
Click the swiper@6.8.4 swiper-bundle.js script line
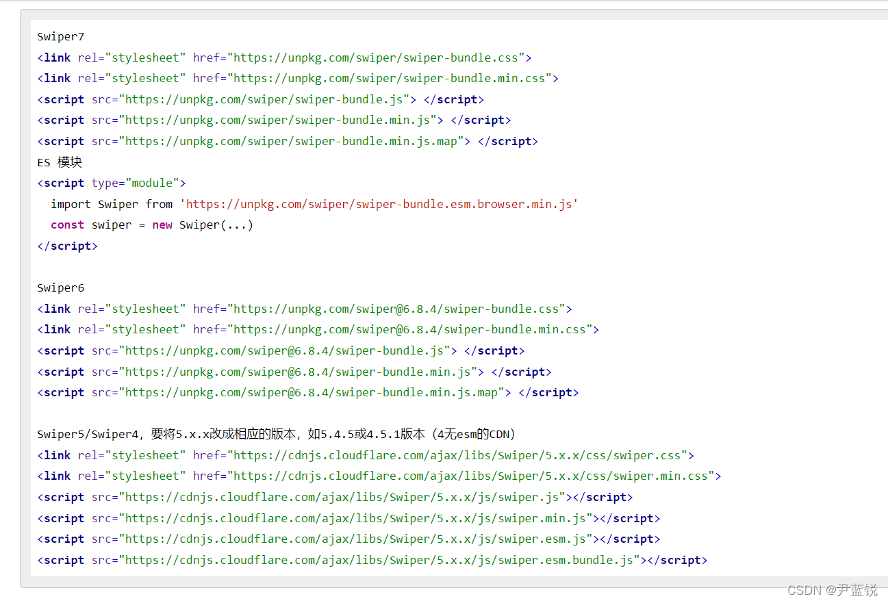click(281, 350)
